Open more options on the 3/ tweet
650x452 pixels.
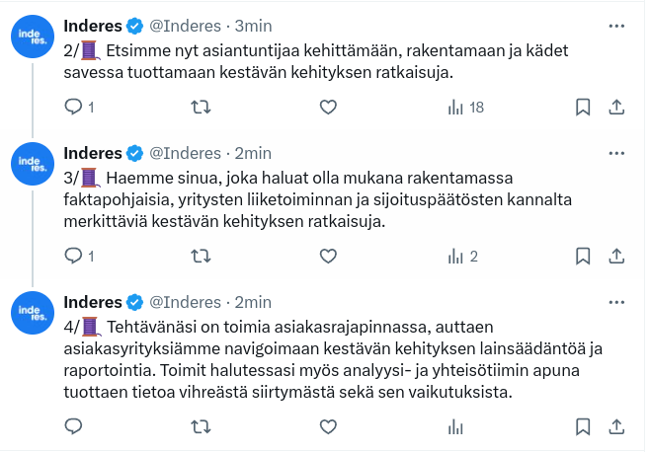pyautogui.click(x=616, y=153)
